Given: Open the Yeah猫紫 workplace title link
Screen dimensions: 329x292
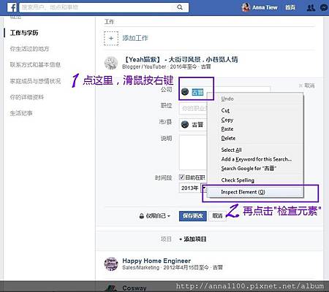Looking at the screenshot, I should [180, 59].
